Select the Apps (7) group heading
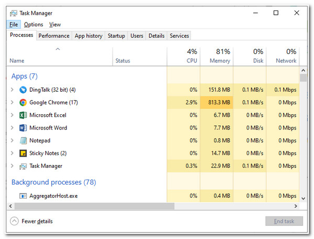Image resolution: width=314 pixels, height=239 pixels. pyautogui.click(x=25, y=76)
